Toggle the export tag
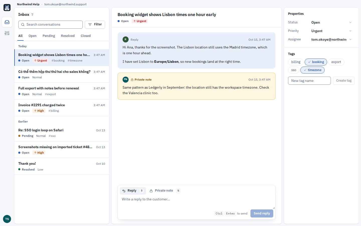The height and width of the screenshot is (226, 361). [336, 62]
